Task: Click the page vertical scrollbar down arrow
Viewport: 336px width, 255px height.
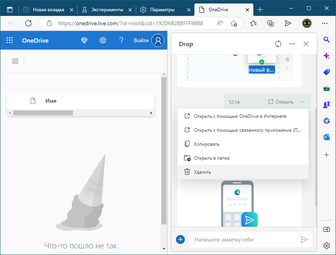Action: [x=164, y=249]
